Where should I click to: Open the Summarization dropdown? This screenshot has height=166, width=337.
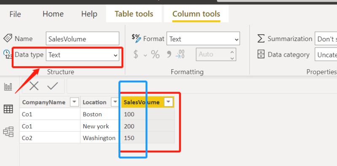(x=326, y=39)
